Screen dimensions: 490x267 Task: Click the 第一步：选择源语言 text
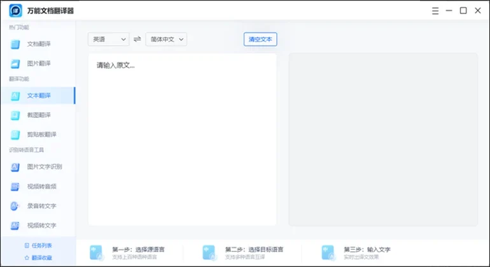[138, 249]
